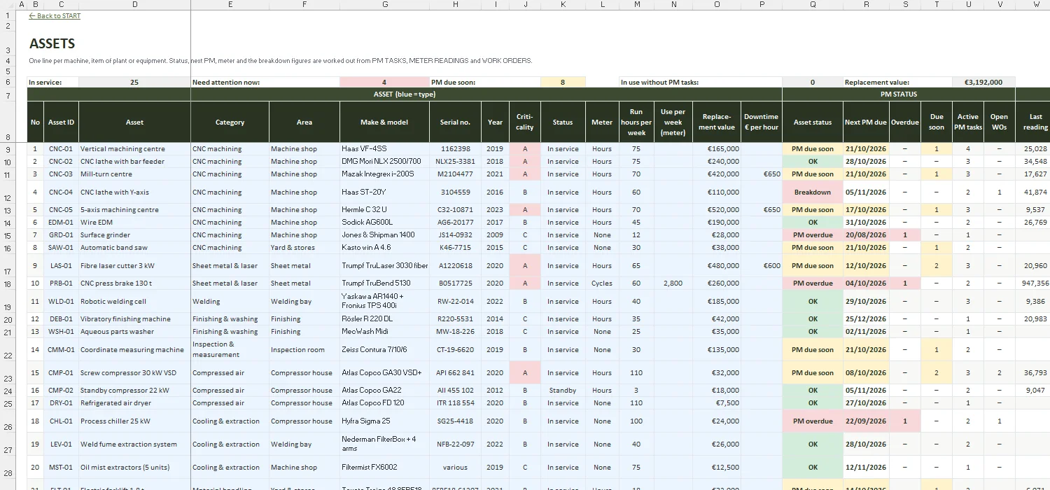Screen dimensions: 1050x490
Task: Click the 947,356 last reading cell
Action: coord(1033,283)
